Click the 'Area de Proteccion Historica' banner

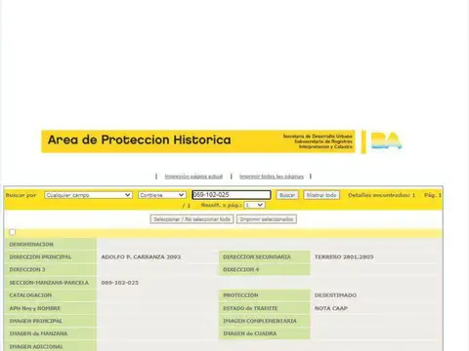click(198, 141)
